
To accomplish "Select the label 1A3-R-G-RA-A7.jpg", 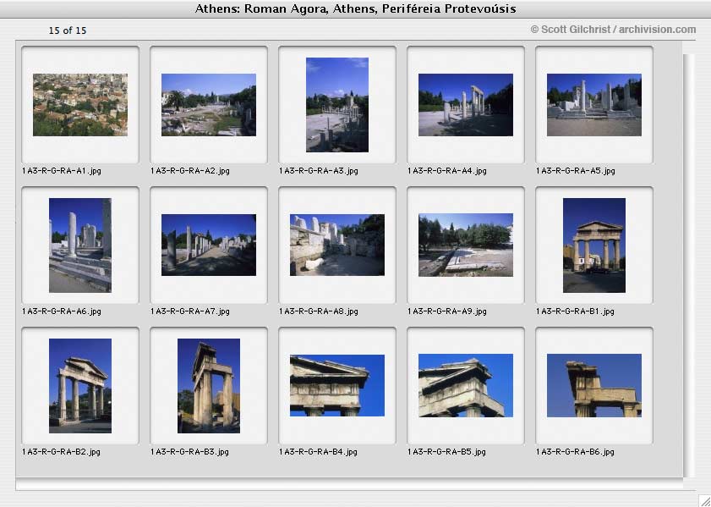I will pos(190,311).
